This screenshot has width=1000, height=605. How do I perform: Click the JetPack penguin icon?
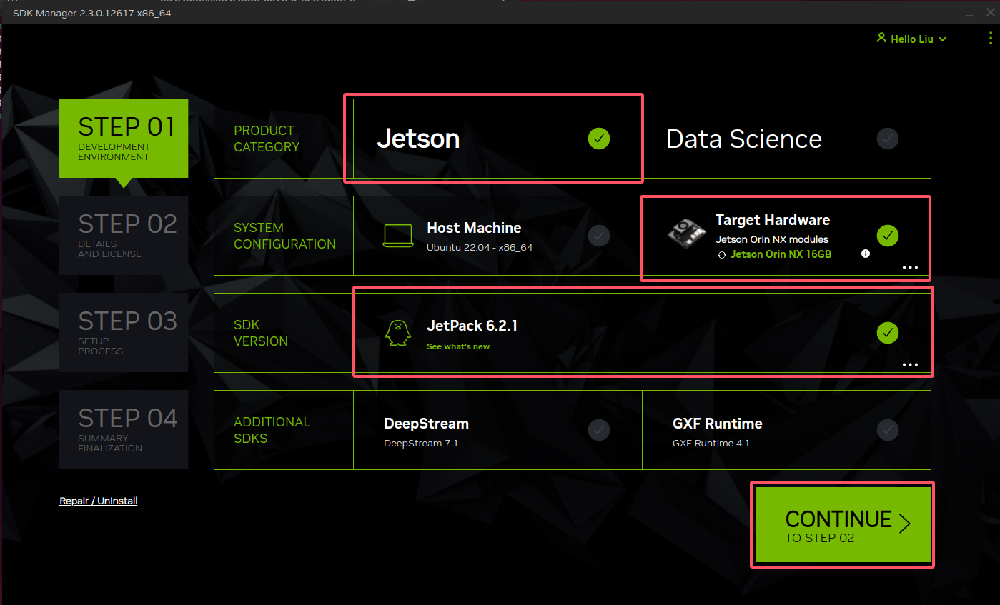tap(398, 333)
